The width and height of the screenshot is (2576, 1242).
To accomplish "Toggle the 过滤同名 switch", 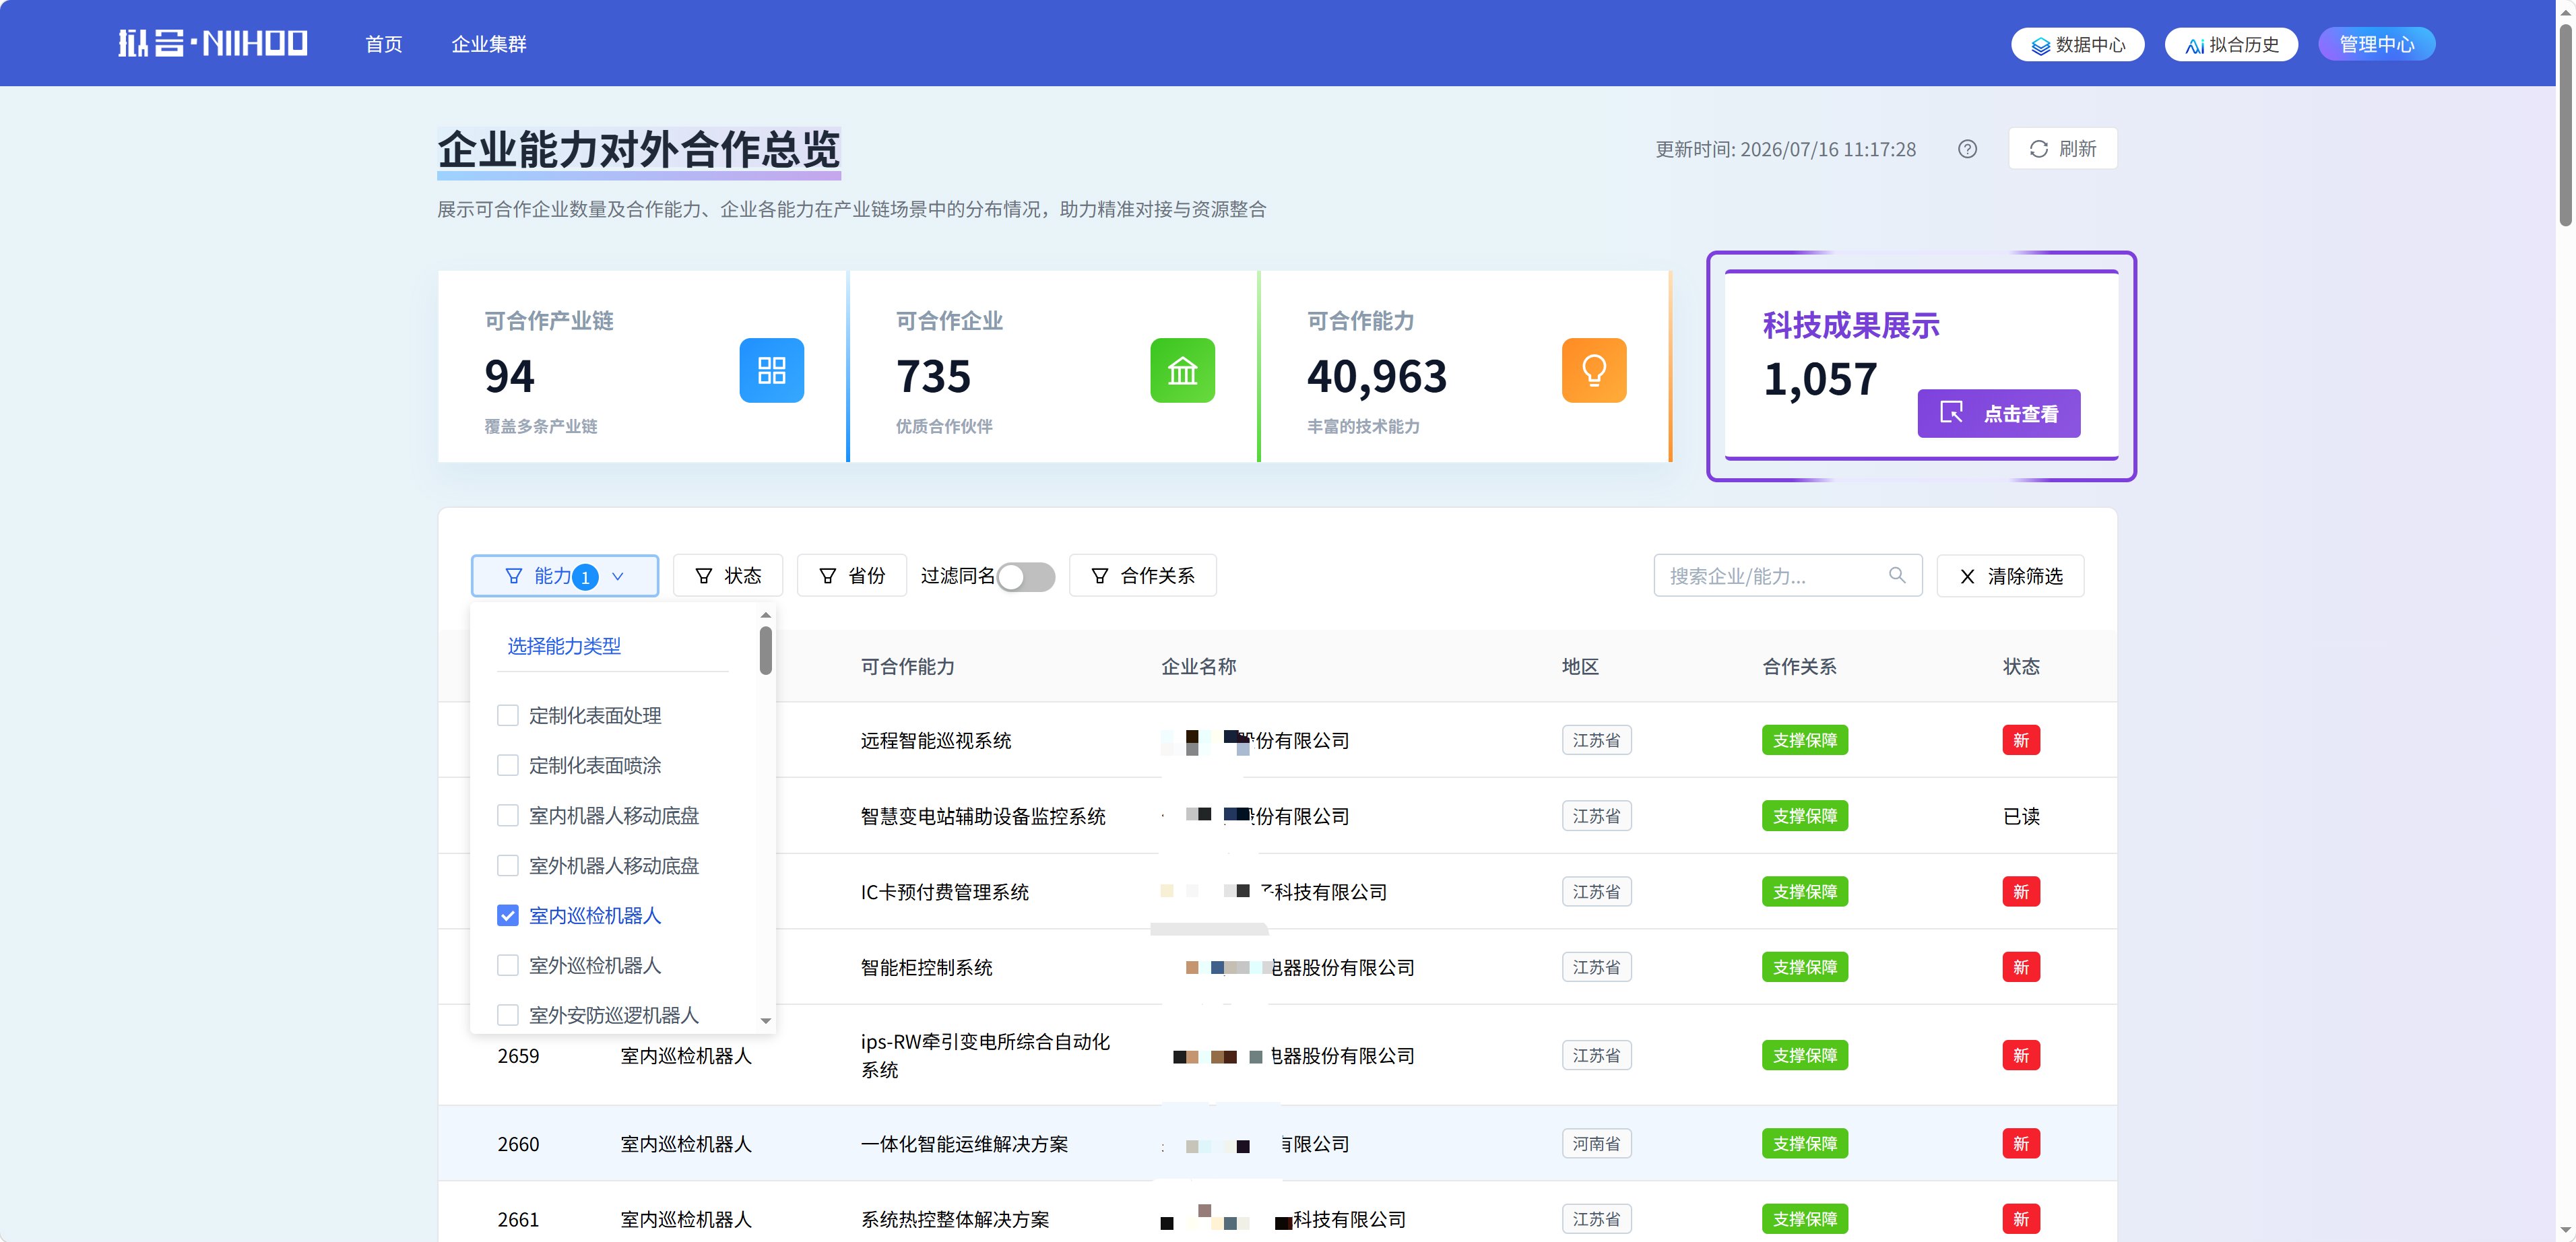I will [x=1026, y=576].
